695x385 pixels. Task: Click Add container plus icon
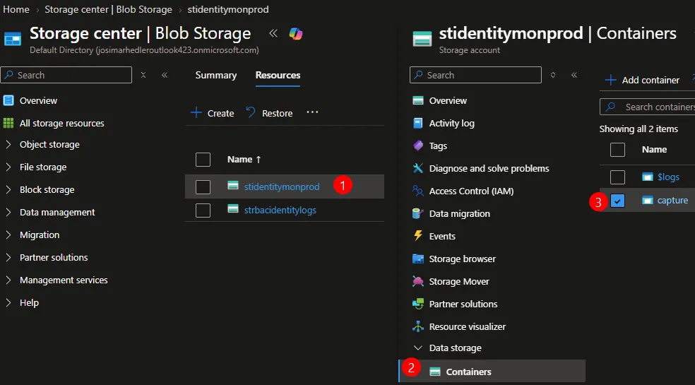(611, 80)
